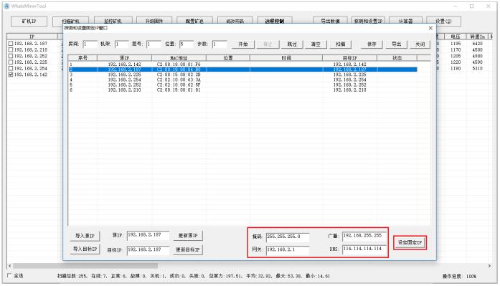The width and height of the screenshot is (500, 286).
Task: Select row 5 with source IP 192.168.2.252
Action: [242, 85]
